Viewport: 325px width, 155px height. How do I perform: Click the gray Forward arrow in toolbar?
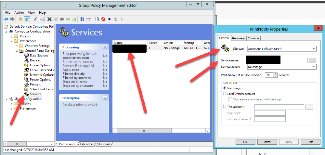click(12, 19)
